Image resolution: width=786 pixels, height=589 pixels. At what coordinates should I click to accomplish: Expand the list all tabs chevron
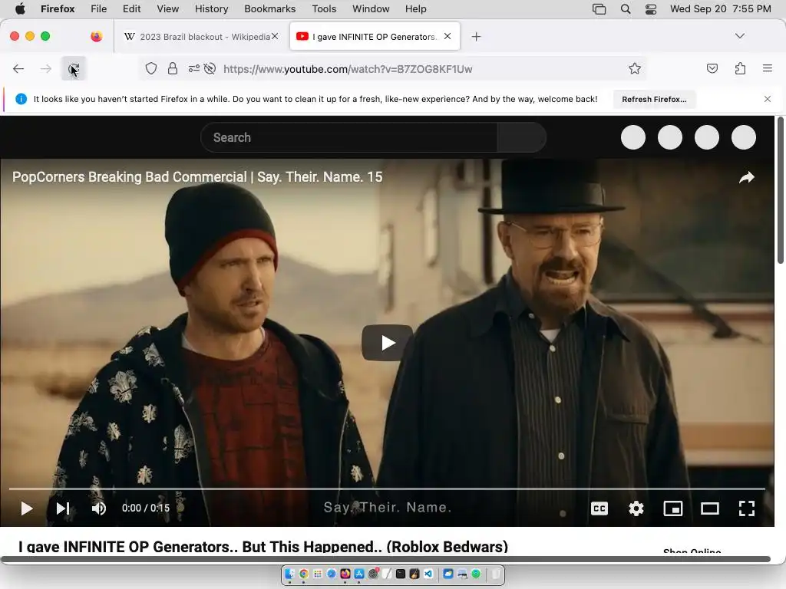[x=739, y=36]
